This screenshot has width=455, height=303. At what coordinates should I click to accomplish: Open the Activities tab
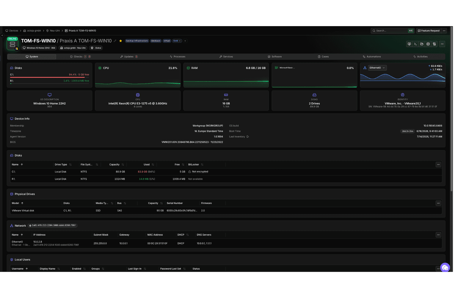(420, 57)
